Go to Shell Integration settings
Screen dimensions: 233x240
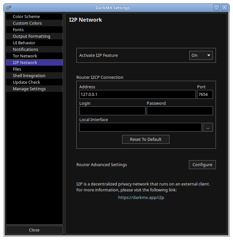pos(34,76)
